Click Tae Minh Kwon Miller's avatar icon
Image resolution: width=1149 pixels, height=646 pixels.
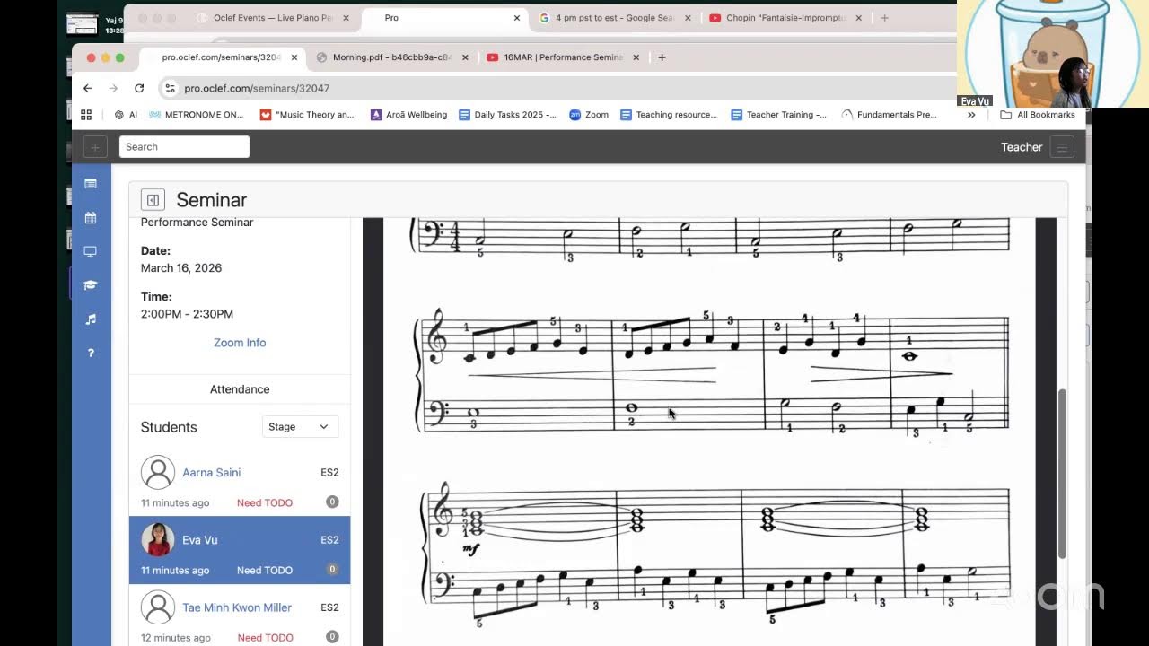158,607
